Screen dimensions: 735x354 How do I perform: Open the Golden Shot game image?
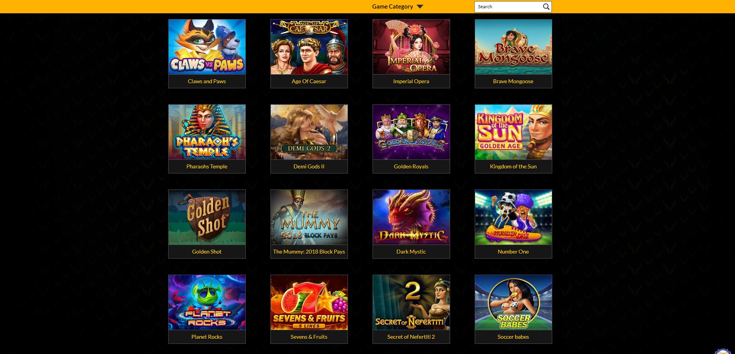tap(207, 217)
